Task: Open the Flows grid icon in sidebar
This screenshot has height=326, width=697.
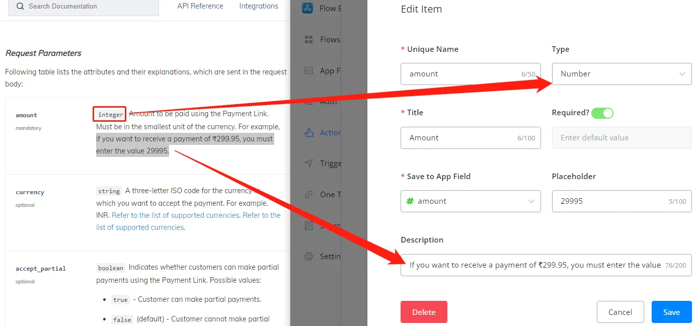Action: click(x=309, y=39)
